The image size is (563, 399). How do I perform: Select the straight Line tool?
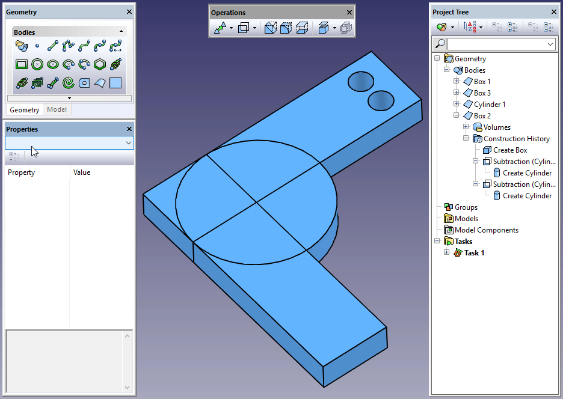53,45
